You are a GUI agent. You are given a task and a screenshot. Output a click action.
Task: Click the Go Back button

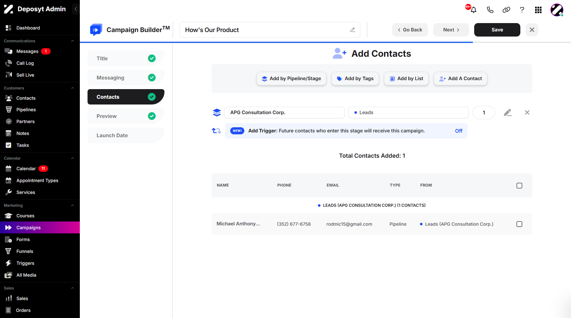point(410,30)
